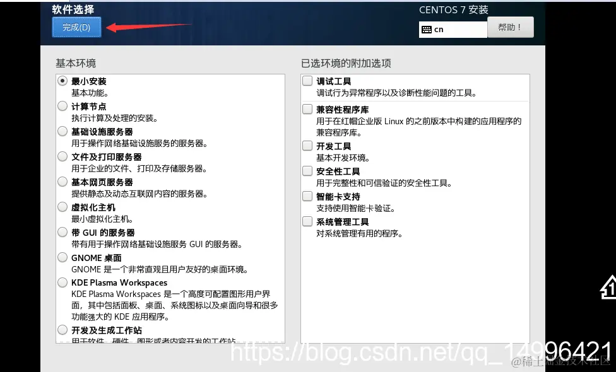Check the 安全性工具 add-on
Screen dimensions: 616x372
(x=307, y=171)
